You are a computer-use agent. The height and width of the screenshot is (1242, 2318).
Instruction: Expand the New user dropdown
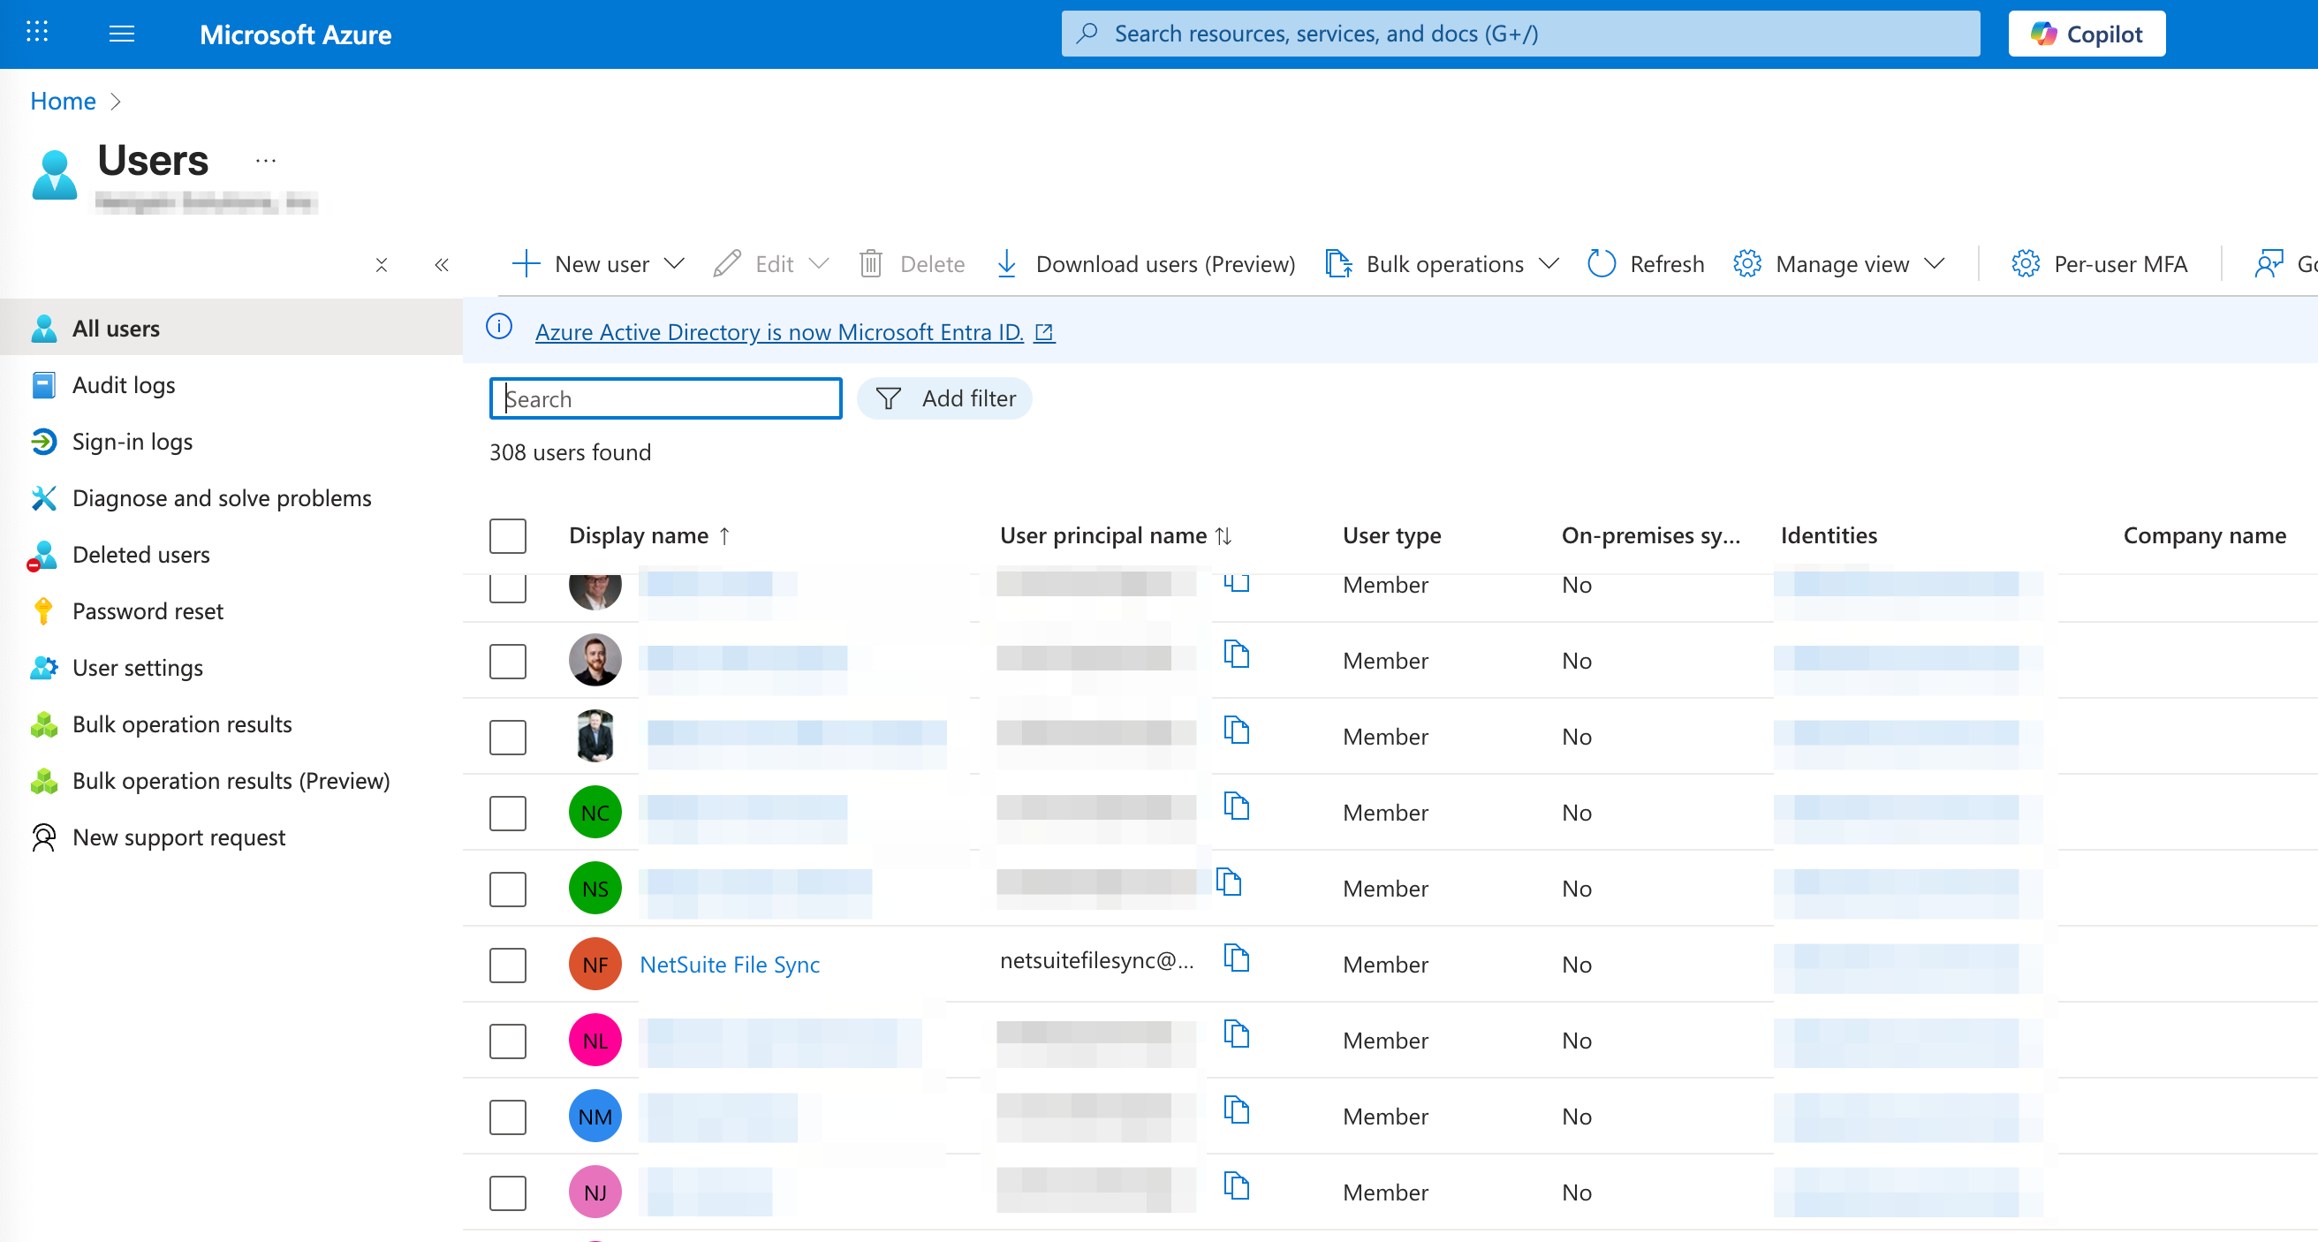pos(674,264)
